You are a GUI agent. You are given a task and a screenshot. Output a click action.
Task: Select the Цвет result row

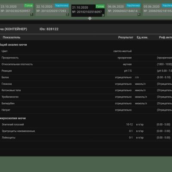[86, 51]
